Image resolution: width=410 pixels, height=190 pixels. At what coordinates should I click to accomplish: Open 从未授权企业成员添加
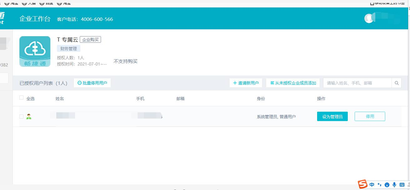[x=293, y=83]
